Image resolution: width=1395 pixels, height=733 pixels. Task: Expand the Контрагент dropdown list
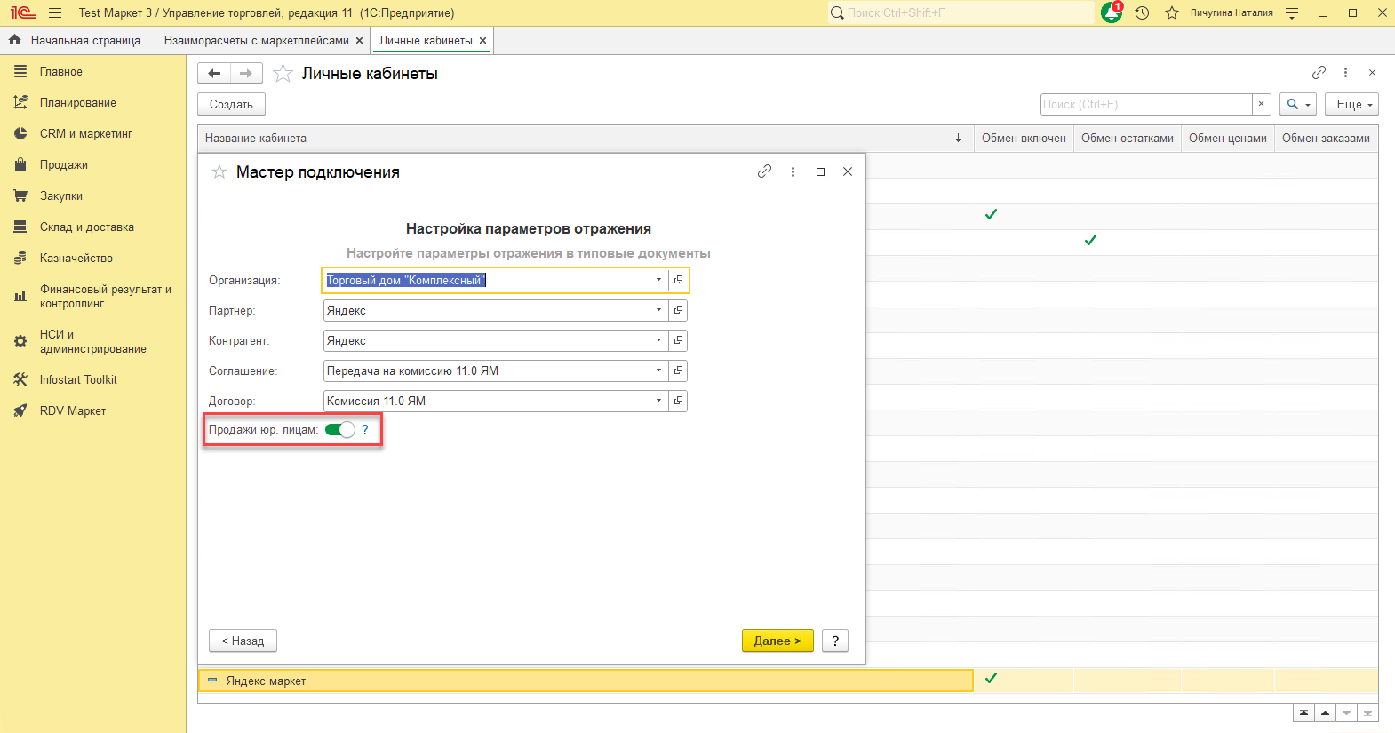(x=658, y=340)
